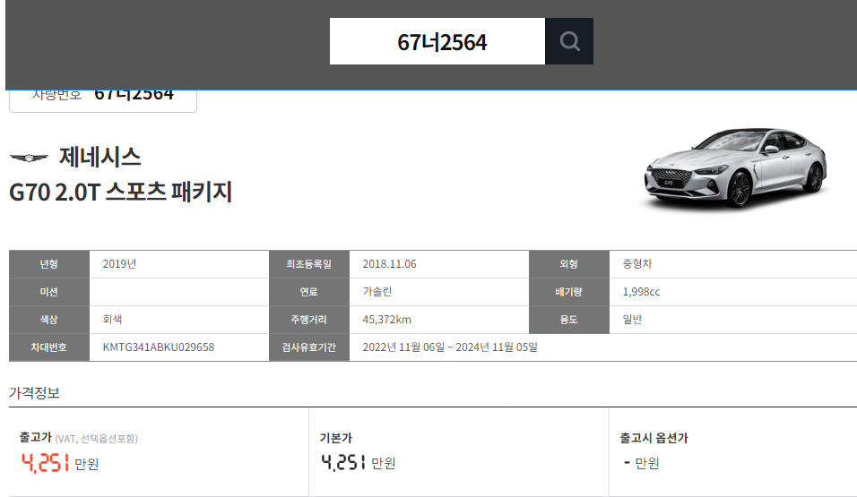This screenshot has height=497, width=857.
Task: Click the 외형 header cell
Action: 569,264
